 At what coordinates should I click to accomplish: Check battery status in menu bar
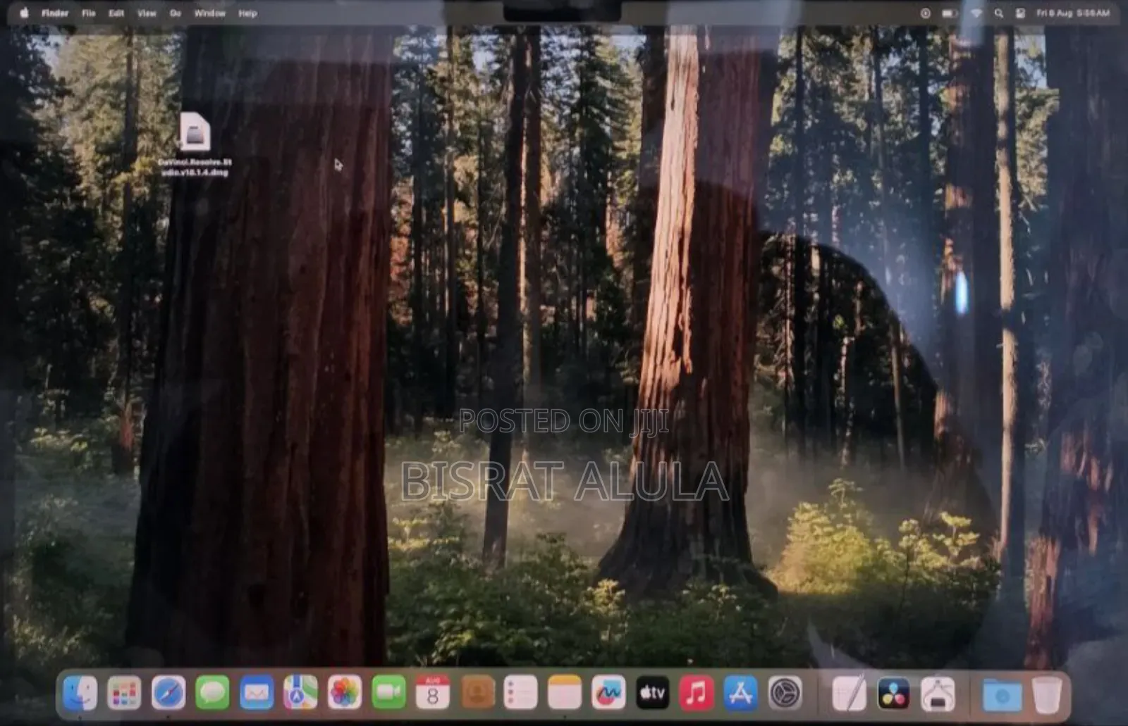(x=948, y=12)
